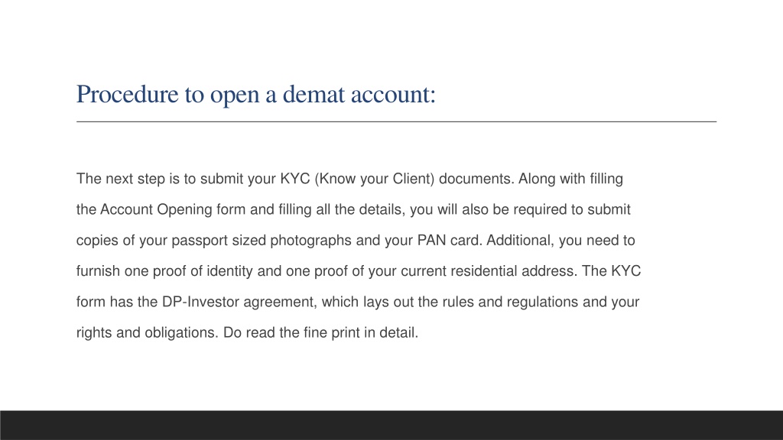Screen dimensions: 783x440
Task: Click the sentence 'Do read the fine print in detail.'
Action: tap(320, 333)
